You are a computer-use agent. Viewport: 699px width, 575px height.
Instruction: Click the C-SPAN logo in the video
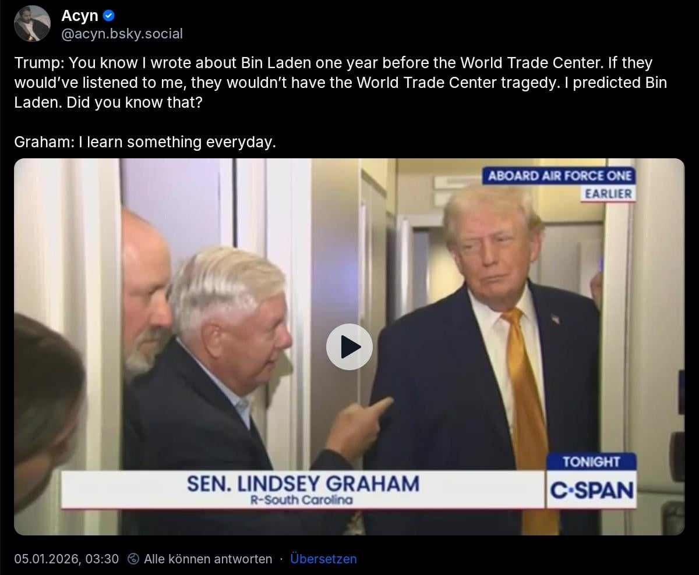click(x=591, y=490)
